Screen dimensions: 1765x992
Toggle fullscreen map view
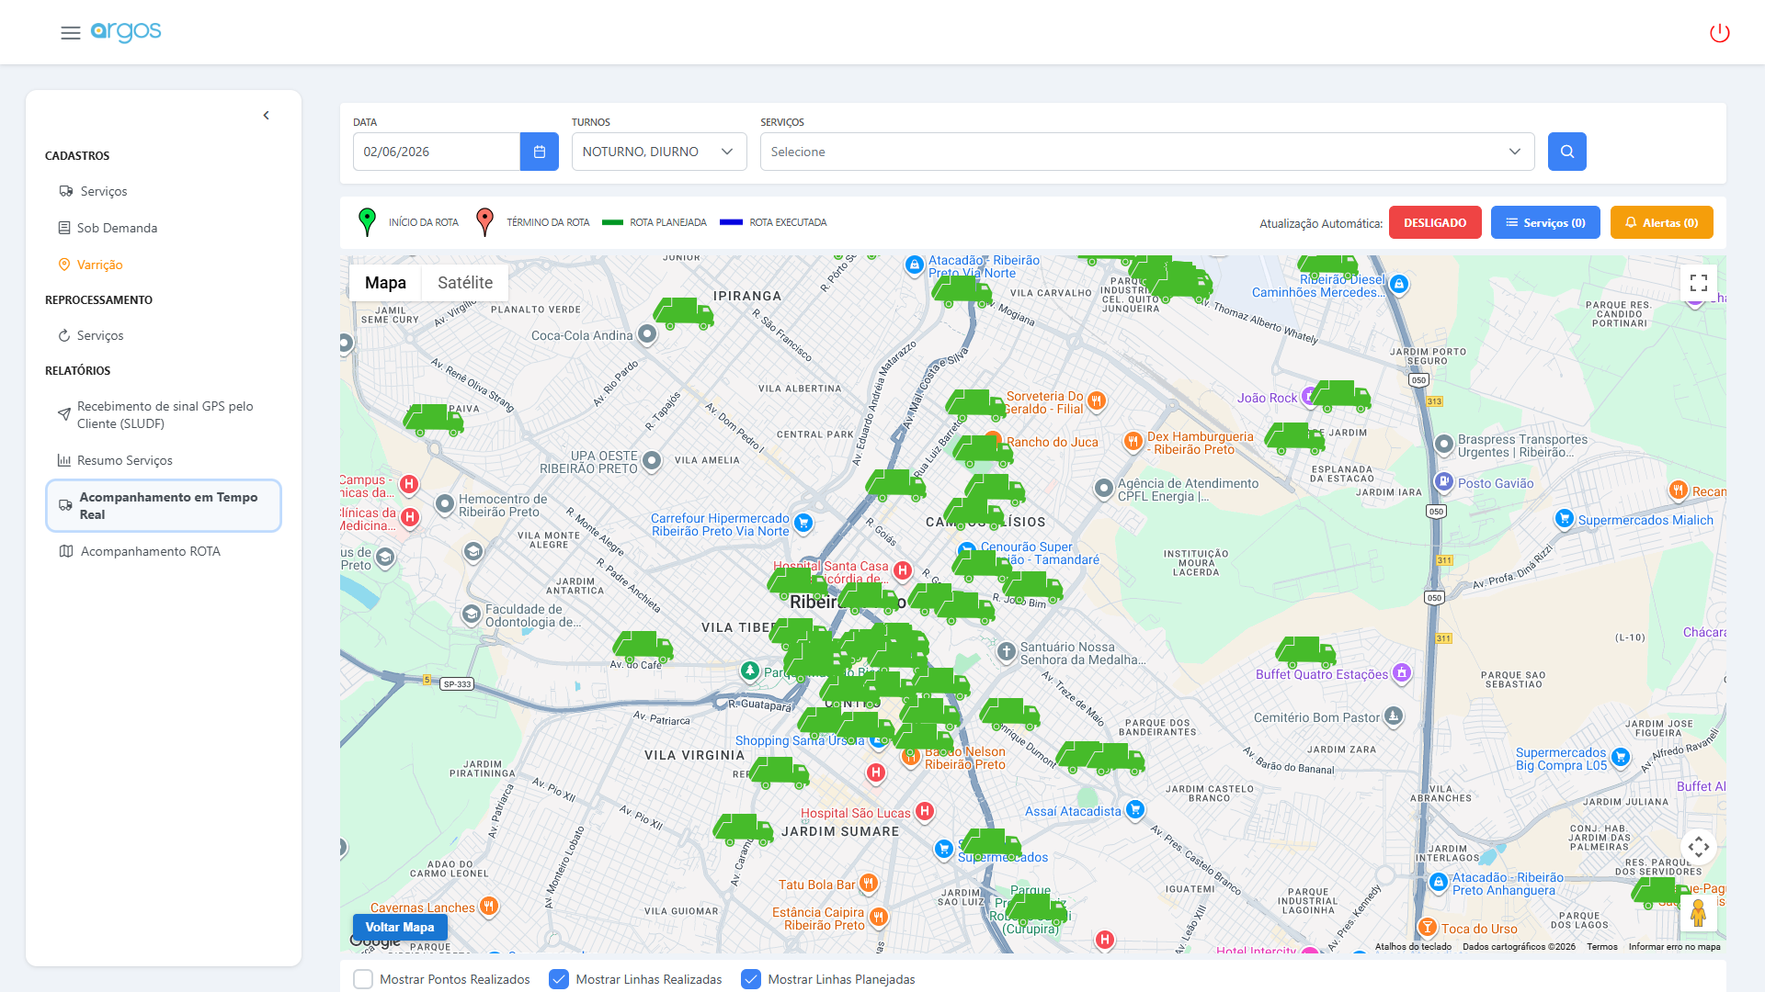[1699, 283]
